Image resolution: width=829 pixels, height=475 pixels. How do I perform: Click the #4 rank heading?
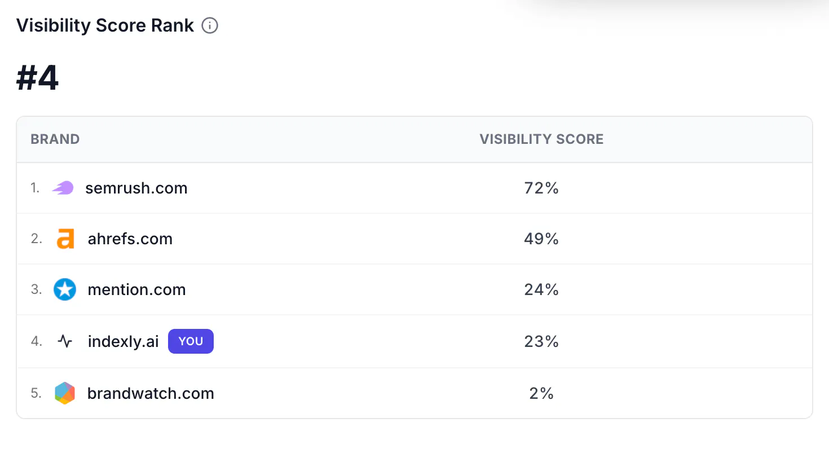click(x=37, y=78)
